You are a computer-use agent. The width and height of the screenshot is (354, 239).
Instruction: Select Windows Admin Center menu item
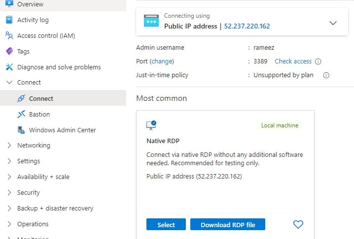pyautogui.click(x=63, y=130)
